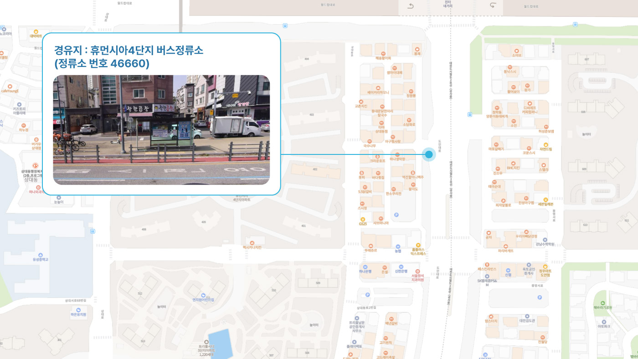
Task: Open the BHC치킨 marker
Action: coord(513,163)
